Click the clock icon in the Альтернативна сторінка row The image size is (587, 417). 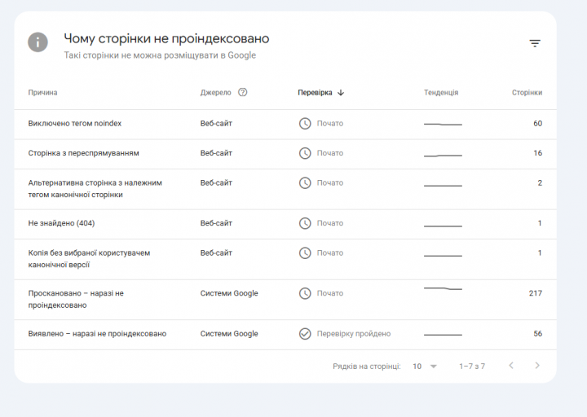point(305,183)
